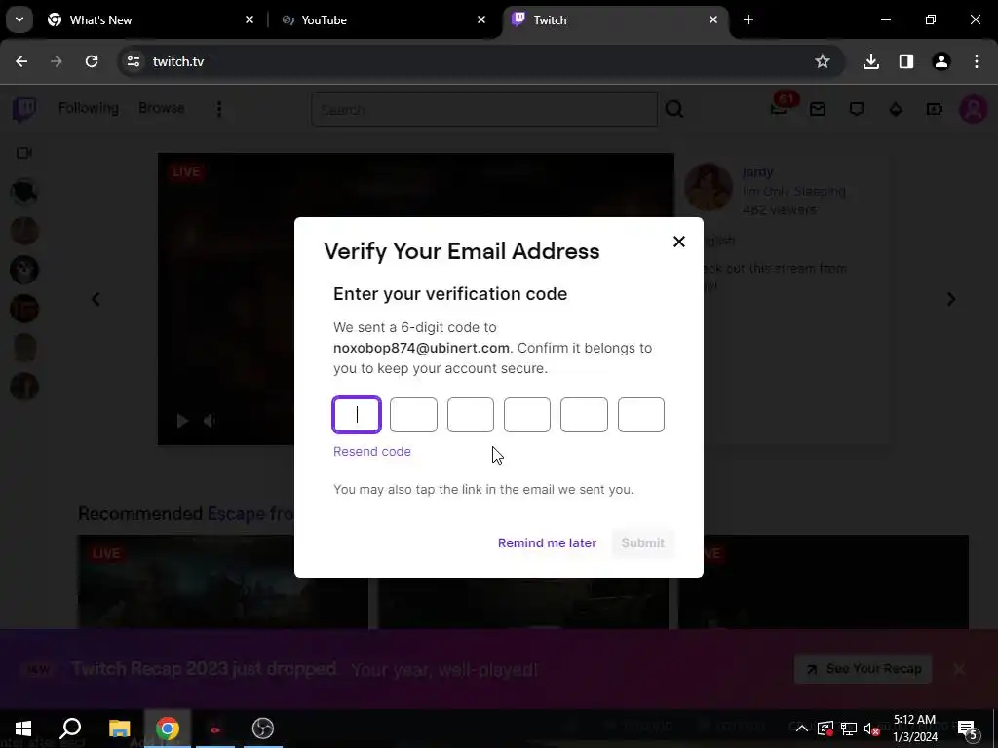
Task: Open the Twitch home logo
Action: (x=24, y=109)
